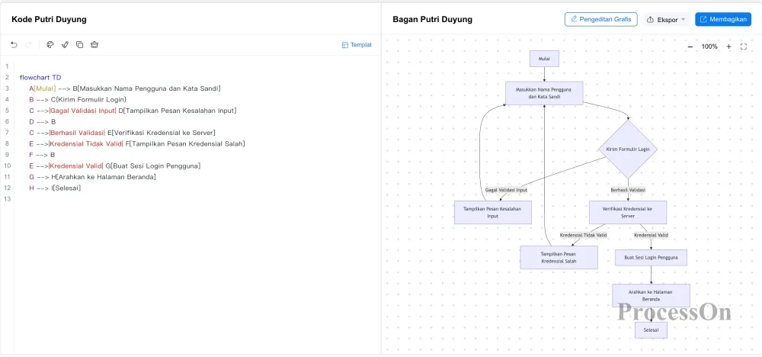Image resolution: width=762 pixels, height=357 pixels.
Task: Open the theme palette icon
Action: tap(50, 45)
